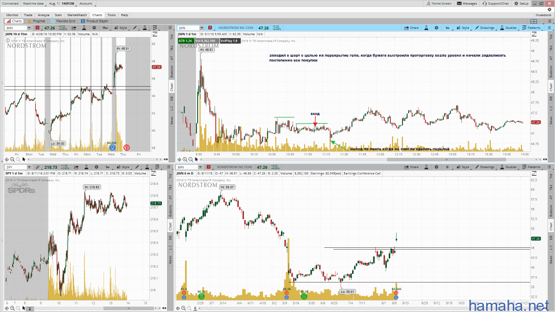This screenshot has width=555, height=312.
Task: Open Style menu in top-left chart
Action: [x=121, y=28]
